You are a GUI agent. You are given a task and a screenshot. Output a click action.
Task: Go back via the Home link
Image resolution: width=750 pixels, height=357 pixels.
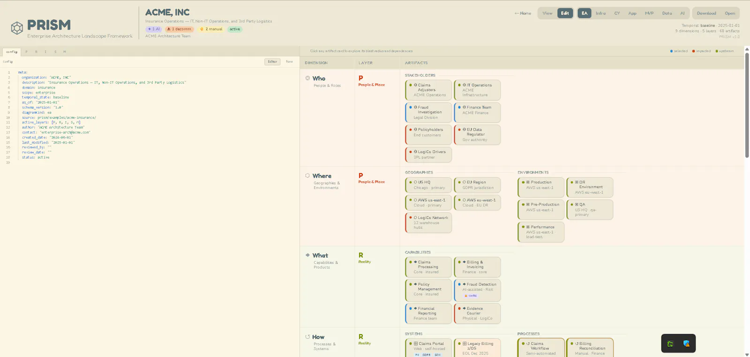tap(523, 13)
